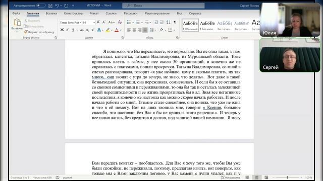Toggle Bold Ж formatting

[x=62, y=30]
